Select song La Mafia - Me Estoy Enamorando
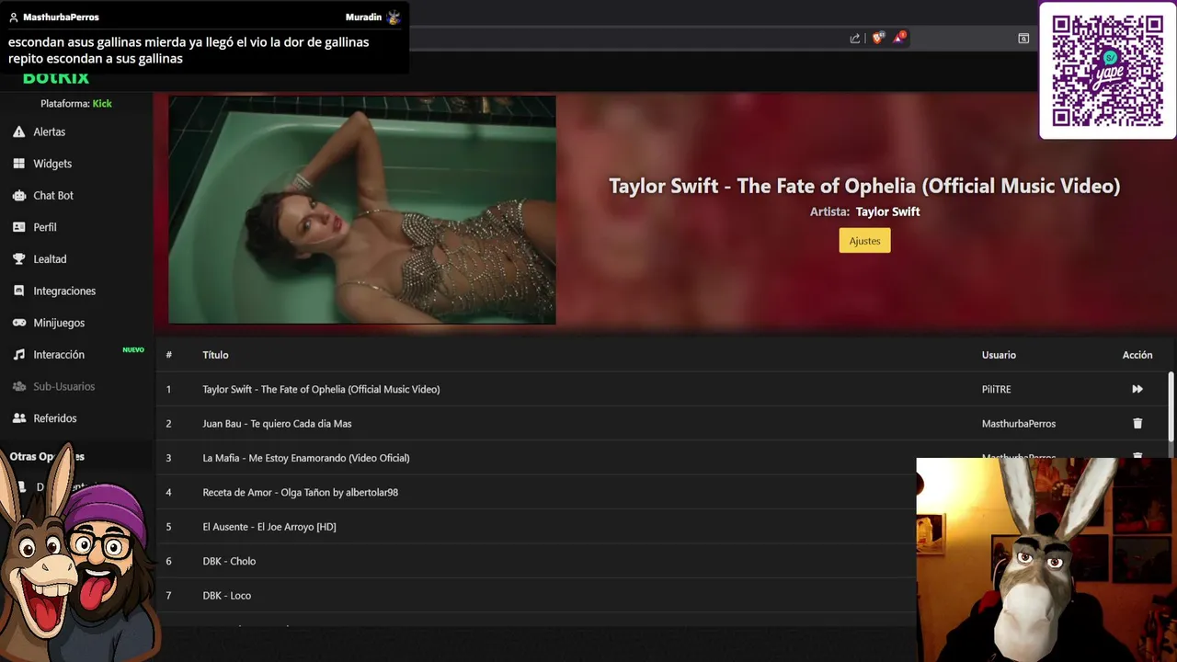The height and width of the screenshot is (662, 1177). coord(306,458)
